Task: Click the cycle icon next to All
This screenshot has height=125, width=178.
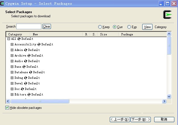Action: [19, 39]
